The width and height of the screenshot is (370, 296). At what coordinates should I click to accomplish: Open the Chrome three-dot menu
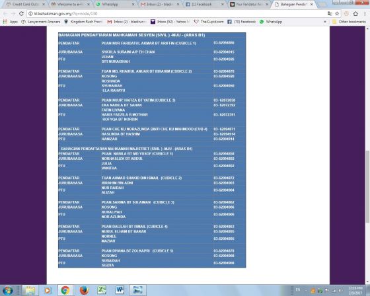365,14
